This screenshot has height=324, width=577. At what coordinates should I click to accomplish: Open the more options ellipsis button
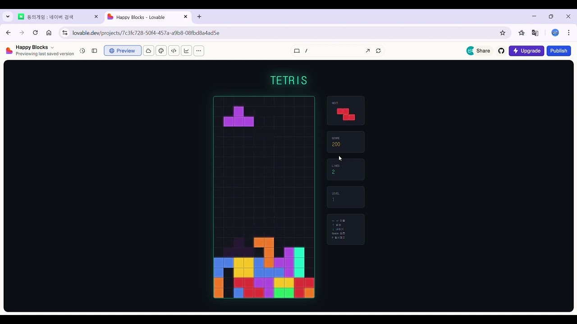[x=199, y=51]
